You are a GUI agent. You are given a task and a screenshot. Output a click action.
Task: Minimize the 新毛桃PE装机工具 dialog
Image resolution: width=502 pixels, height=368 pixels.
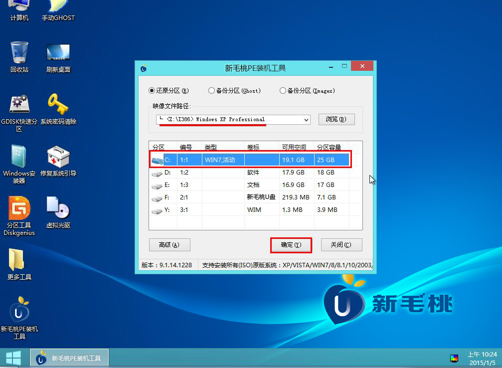[331, 66]
